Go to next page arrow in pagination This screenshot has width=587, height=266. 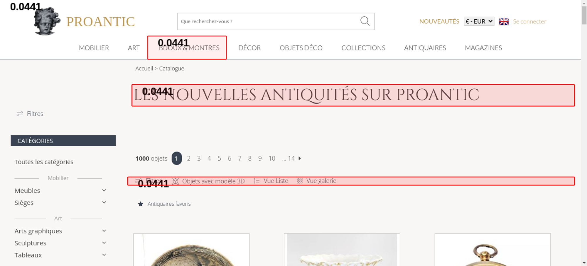[300, 158]
